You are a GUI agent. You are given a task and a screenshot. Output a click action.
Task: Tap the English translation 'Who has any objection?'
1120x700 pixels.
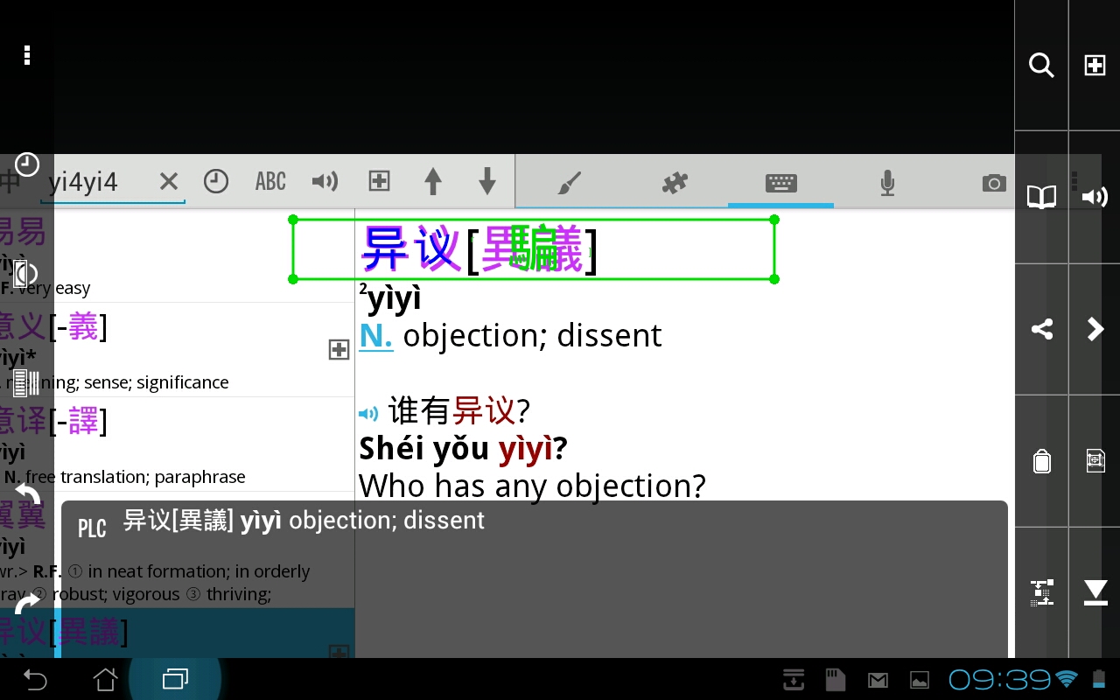point(532,486)
